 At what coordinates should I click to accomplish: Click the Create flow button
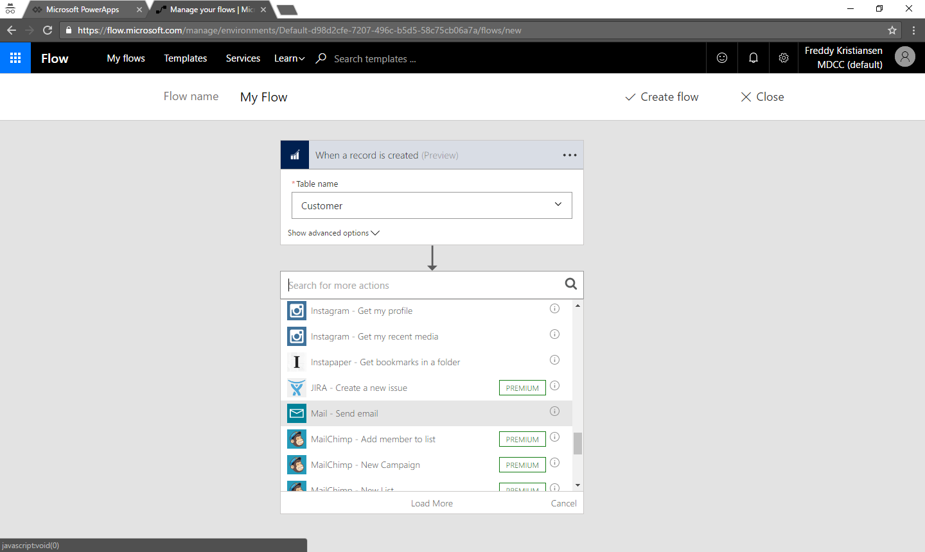pyautogui.click(x=662, y=97)
